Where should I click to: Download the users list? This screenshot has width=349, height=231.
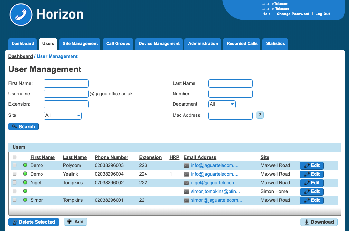(319, 222)
